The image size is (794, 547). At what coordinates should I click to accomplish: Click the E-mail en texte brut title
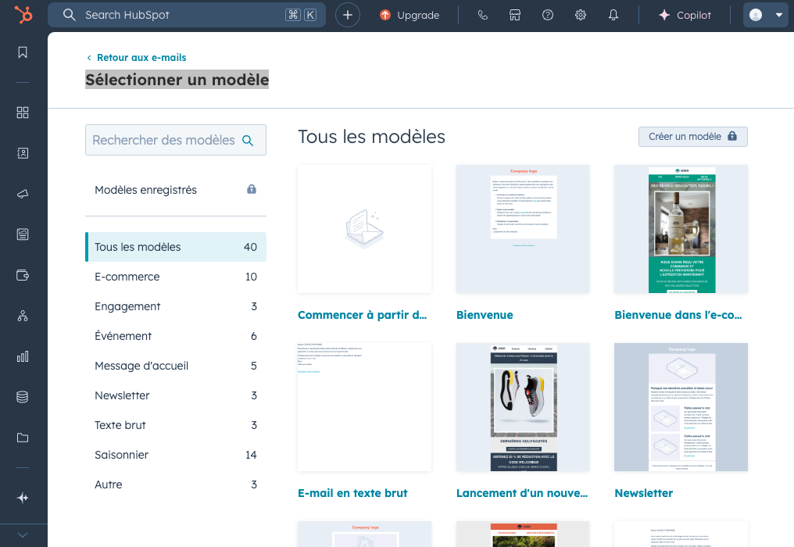coord(352,493)
